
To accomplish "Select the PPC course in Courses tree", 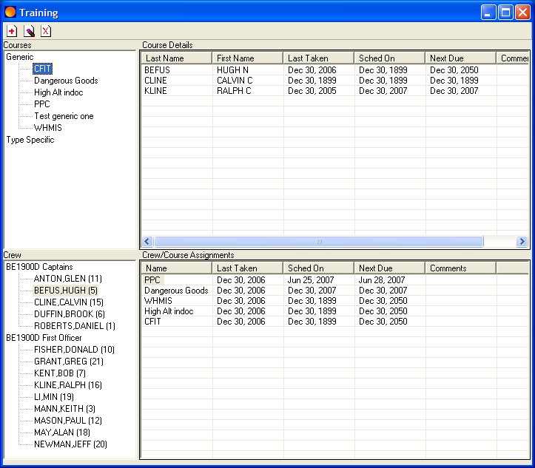I will tap(41, 104).
